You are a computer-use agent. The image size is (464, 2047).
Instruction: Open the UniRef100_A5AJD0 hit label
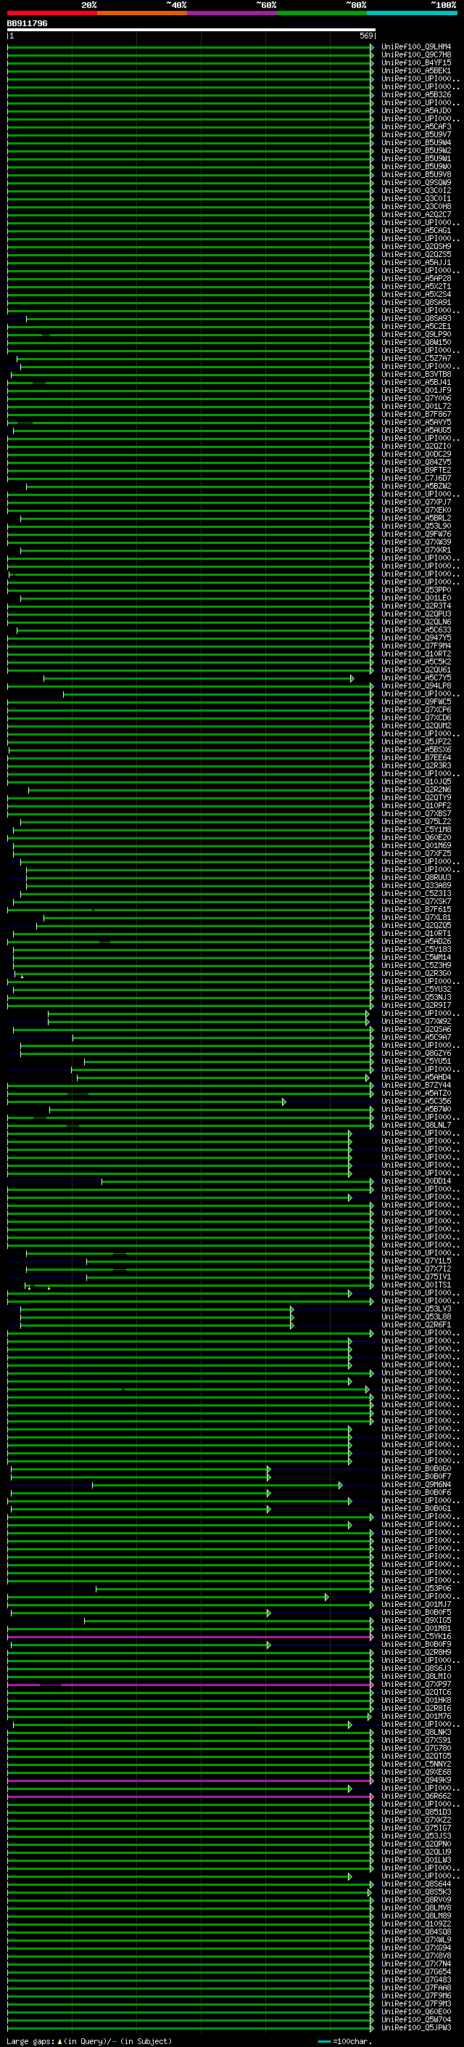click(416, 110)
